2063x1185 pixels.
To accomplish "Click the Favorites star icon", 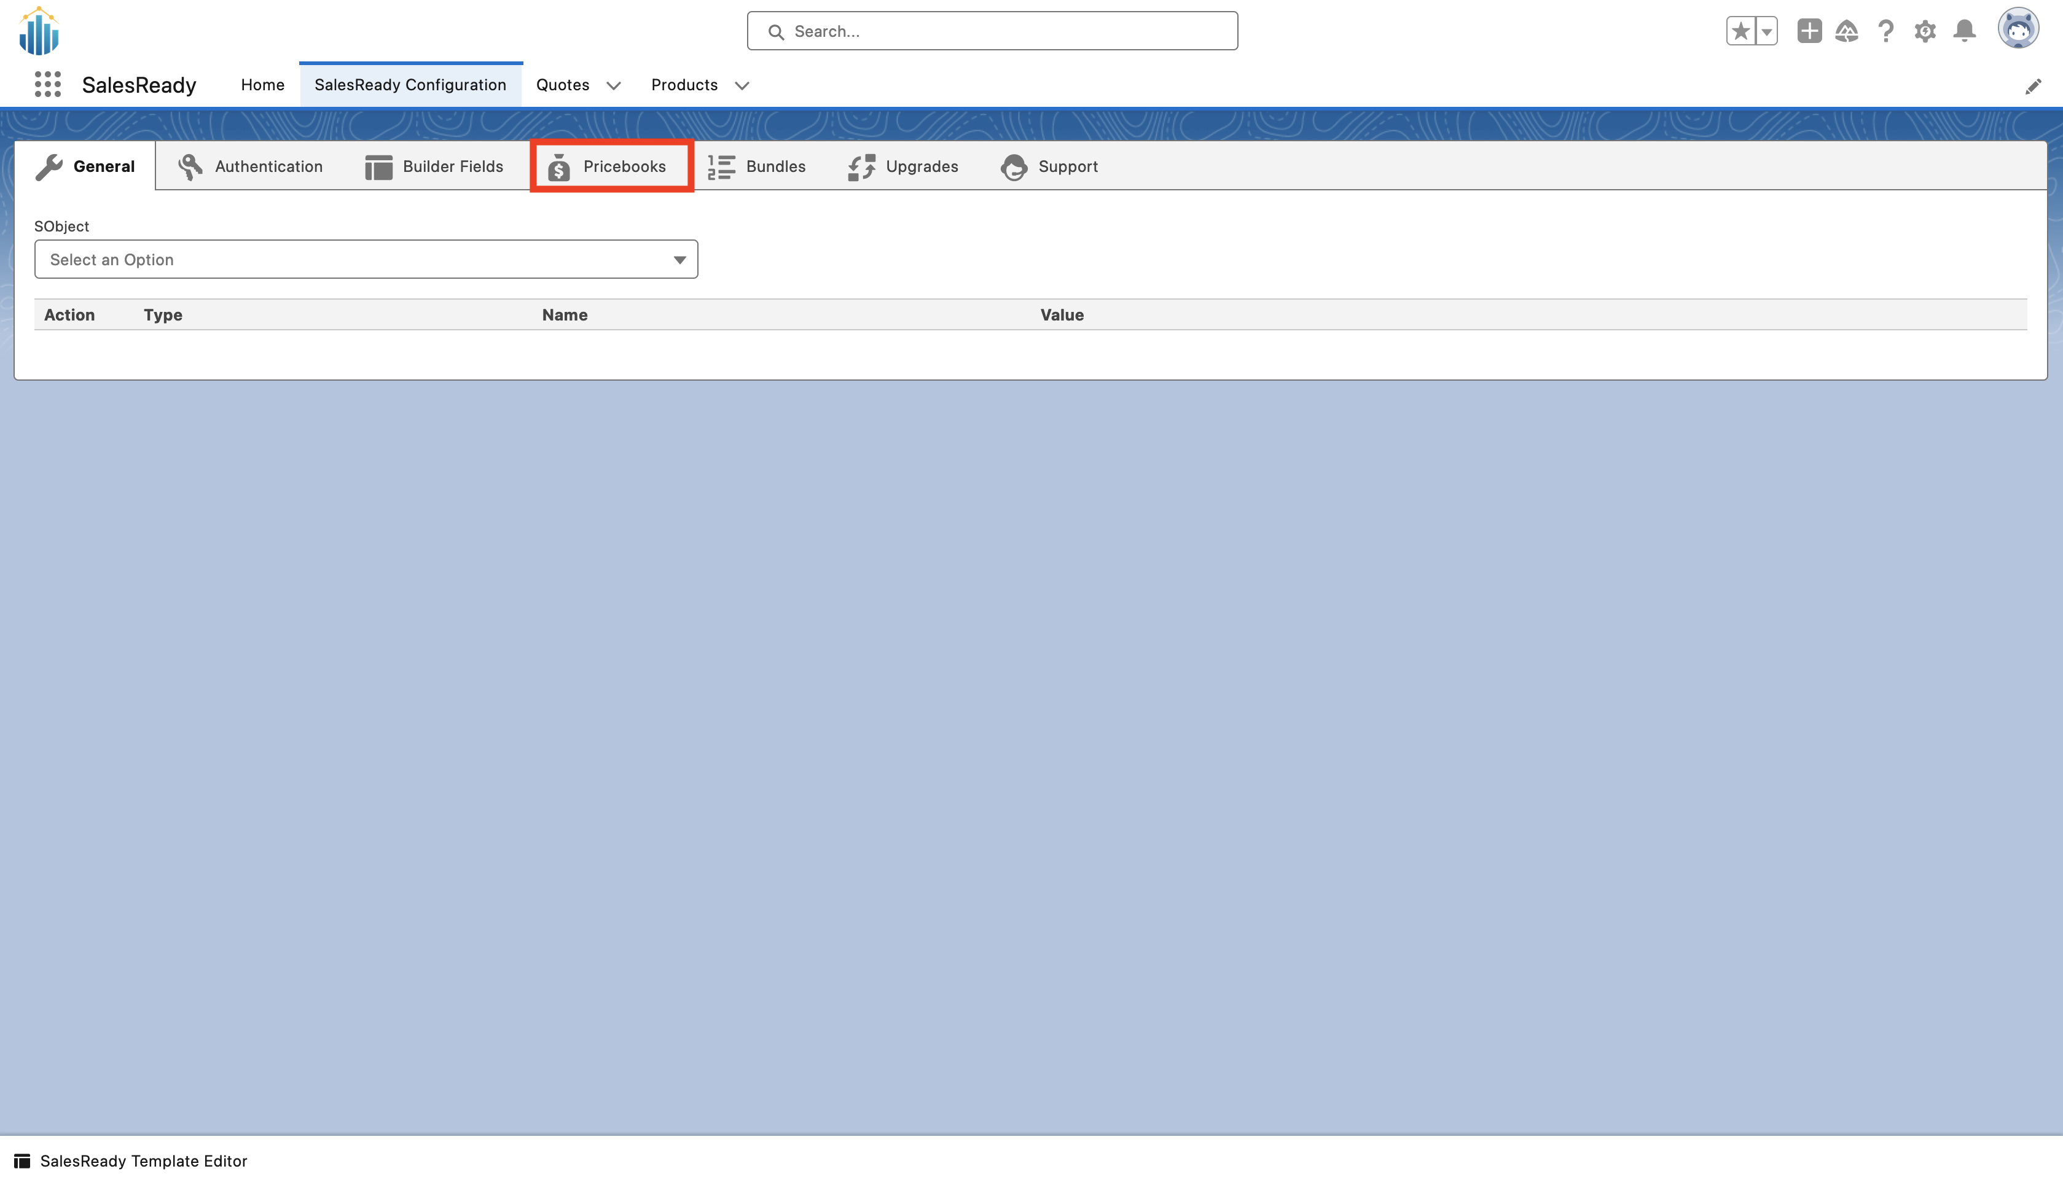I will pyautogui.click(x=1740, y=31).
